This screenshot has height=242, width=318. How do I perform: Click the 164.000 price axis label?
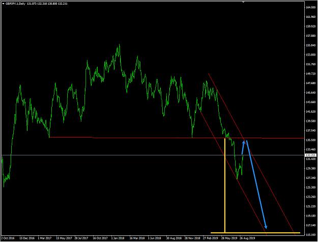[x=310, y=7]
